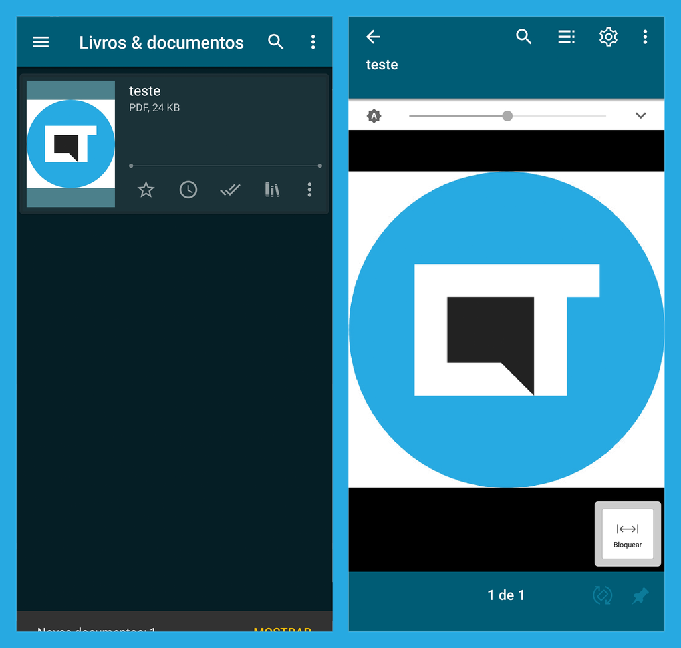Image resolution: width=681 pixels, height=648 pixels.
Task: Toggle auto brightness icon
Action: pyautogui.click(x=374, y=116)
